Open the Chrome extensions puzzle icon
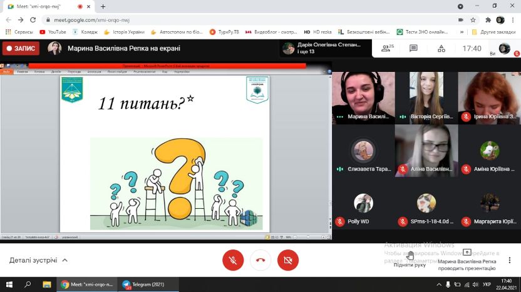 click(488, 19)
